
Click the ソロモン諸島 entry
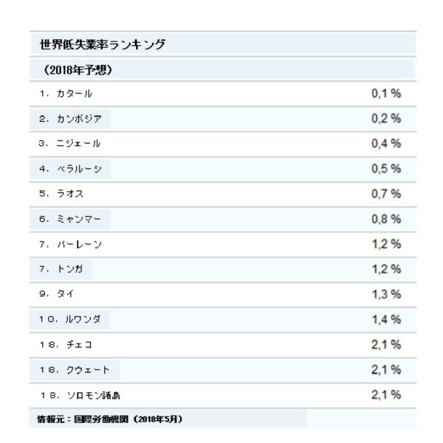pos(93,395)
